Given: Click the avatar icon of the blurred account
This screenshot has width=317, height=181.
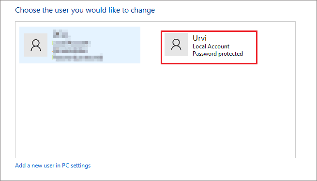Looking at the screenshot, I should point(36,45).
